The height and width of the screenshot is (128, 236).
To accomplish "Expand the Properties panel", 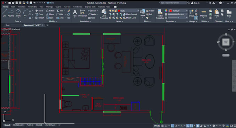I will point(171,22).
